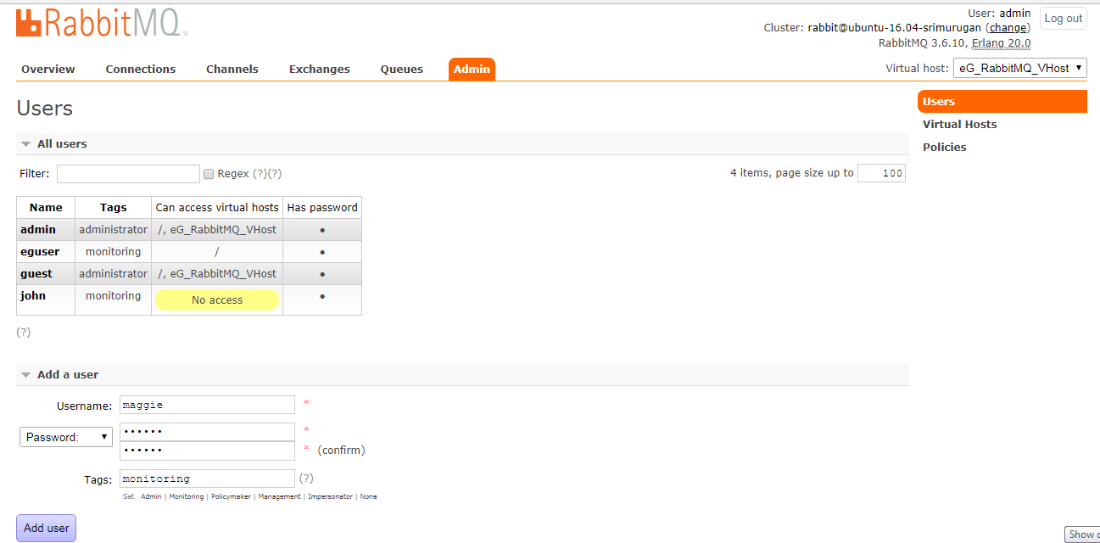Click the Erlang 20.0 version text

coord(1001,43)
